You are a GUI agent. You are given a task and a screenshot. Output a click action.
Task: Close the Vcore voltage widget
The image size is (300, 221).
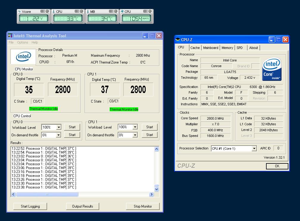[x=47, y=11]
